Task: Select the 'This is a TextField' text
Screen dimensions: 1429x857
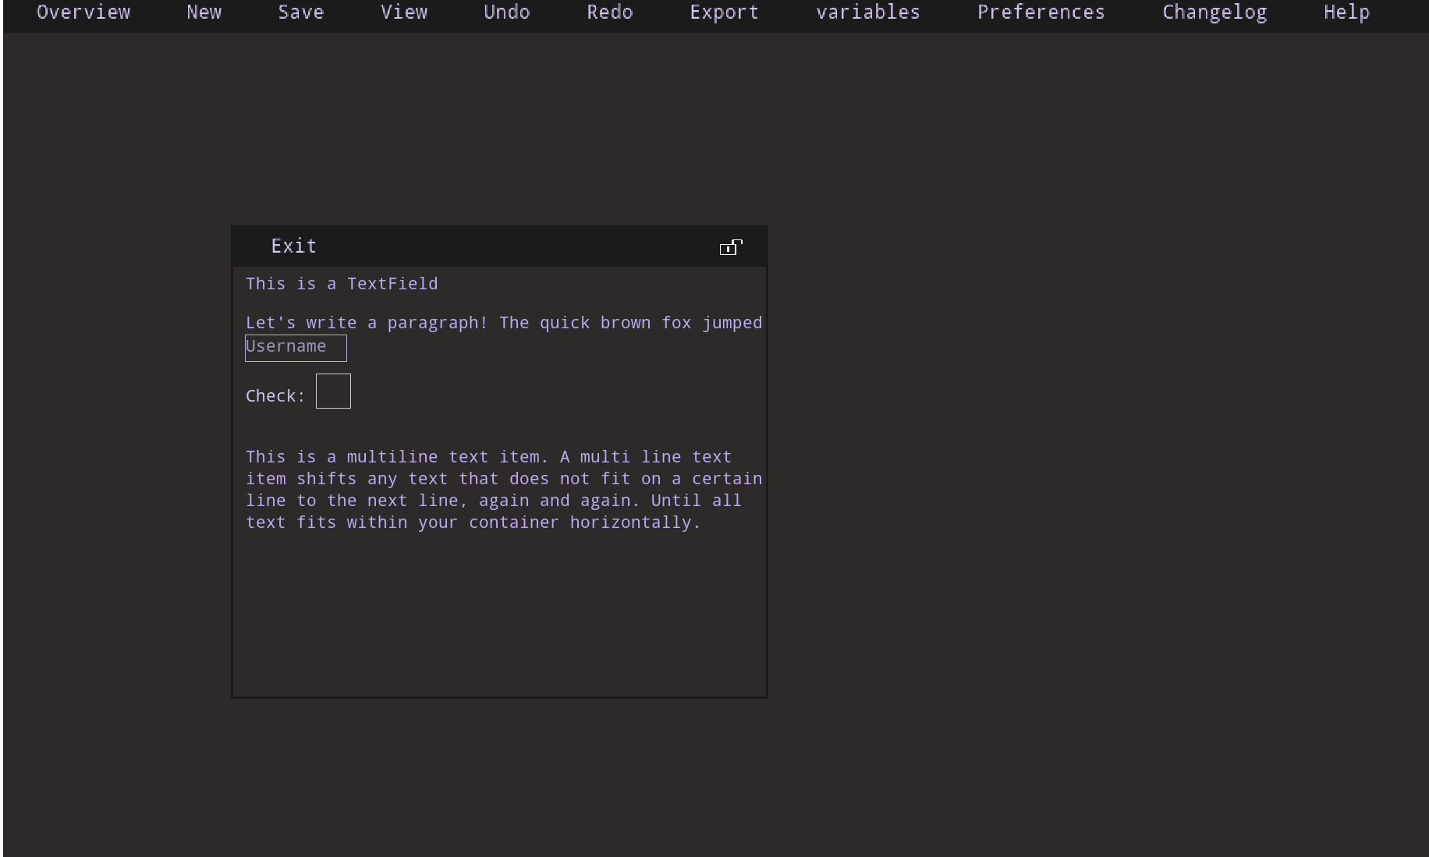Action: point(341,284)
